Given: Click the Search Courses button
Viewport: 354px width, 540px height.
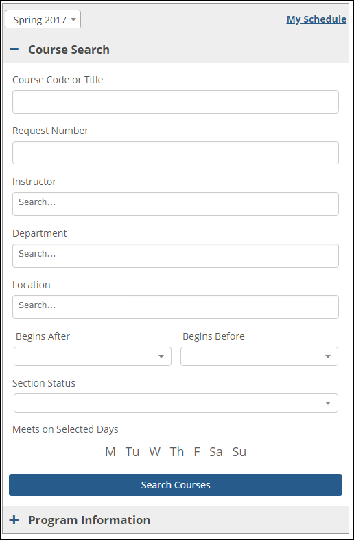Looking at the screenshot, I should pyautogui.click(x=176, y=485).
